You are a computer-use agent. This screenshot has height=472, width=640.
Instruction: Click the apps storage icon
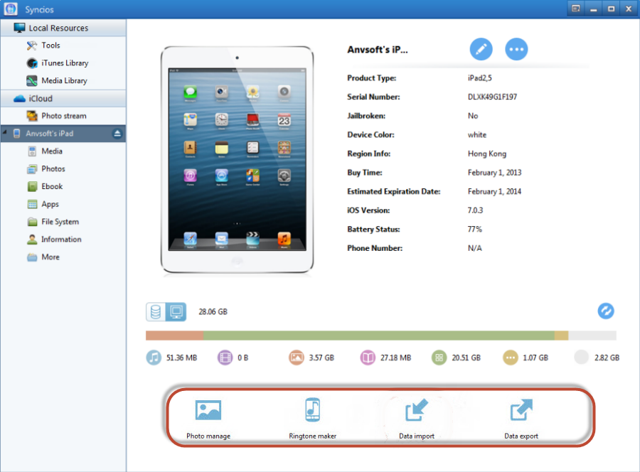[x=439, y=358]
